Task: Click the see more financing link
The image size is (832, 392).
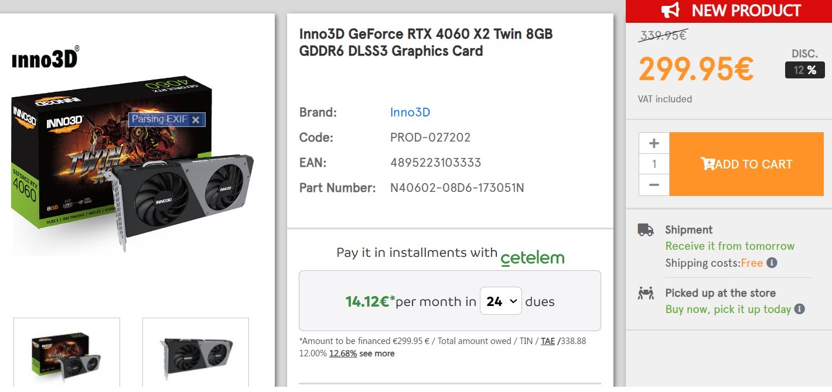Action: (x=377, y=353)
